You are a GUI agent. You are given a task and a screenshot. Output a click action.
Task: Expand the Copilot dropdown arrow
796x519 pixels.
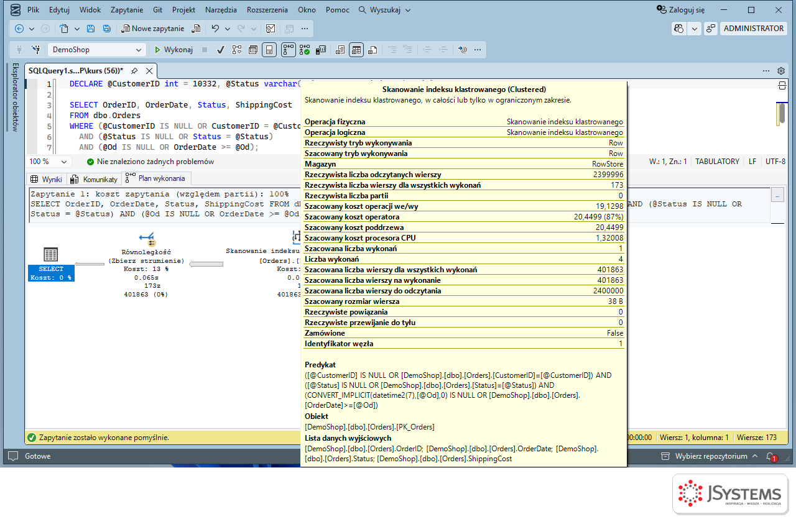point(694,29)
